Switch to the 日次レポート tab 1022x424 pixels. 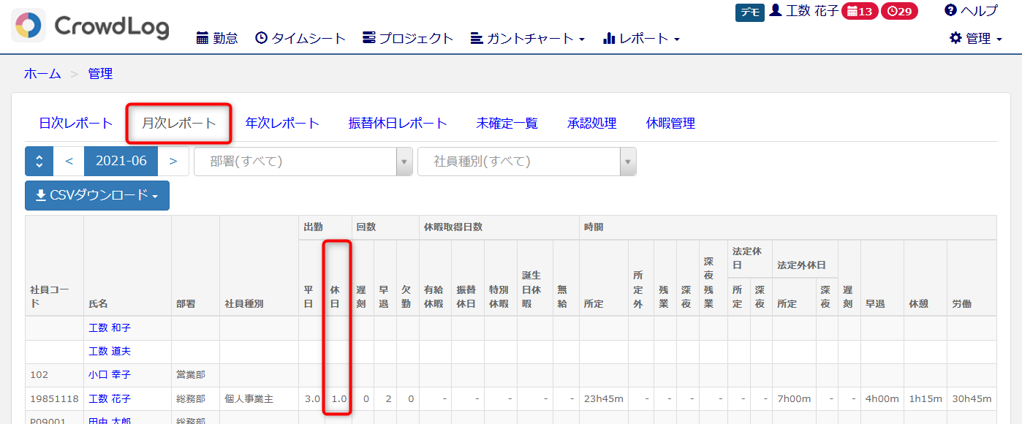[76, 123]
